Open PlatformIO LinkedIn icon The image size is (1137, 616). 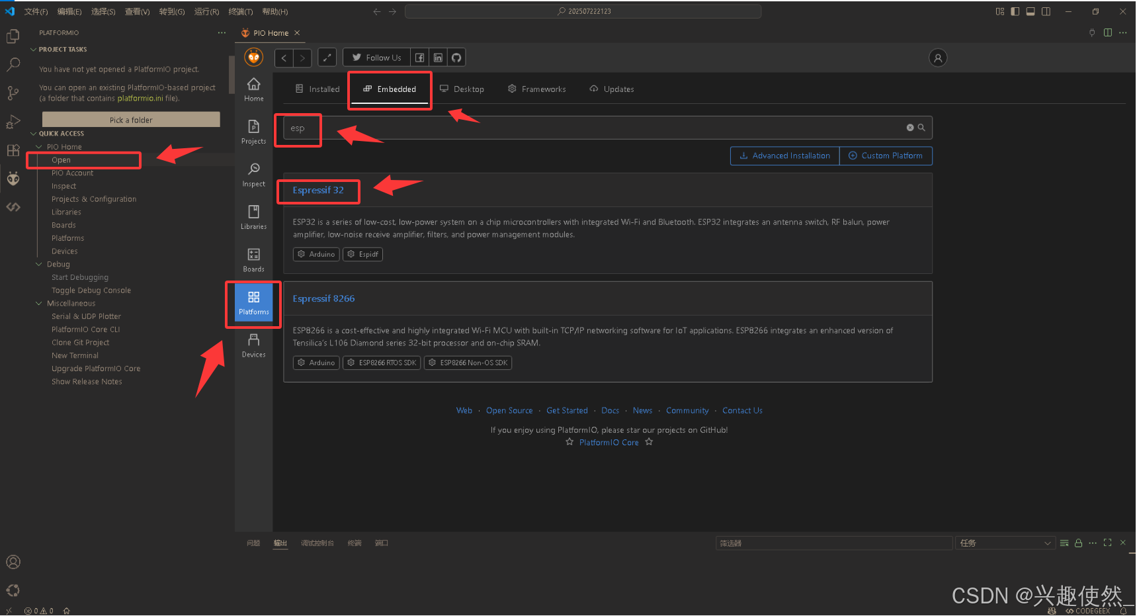coord(438,58)
